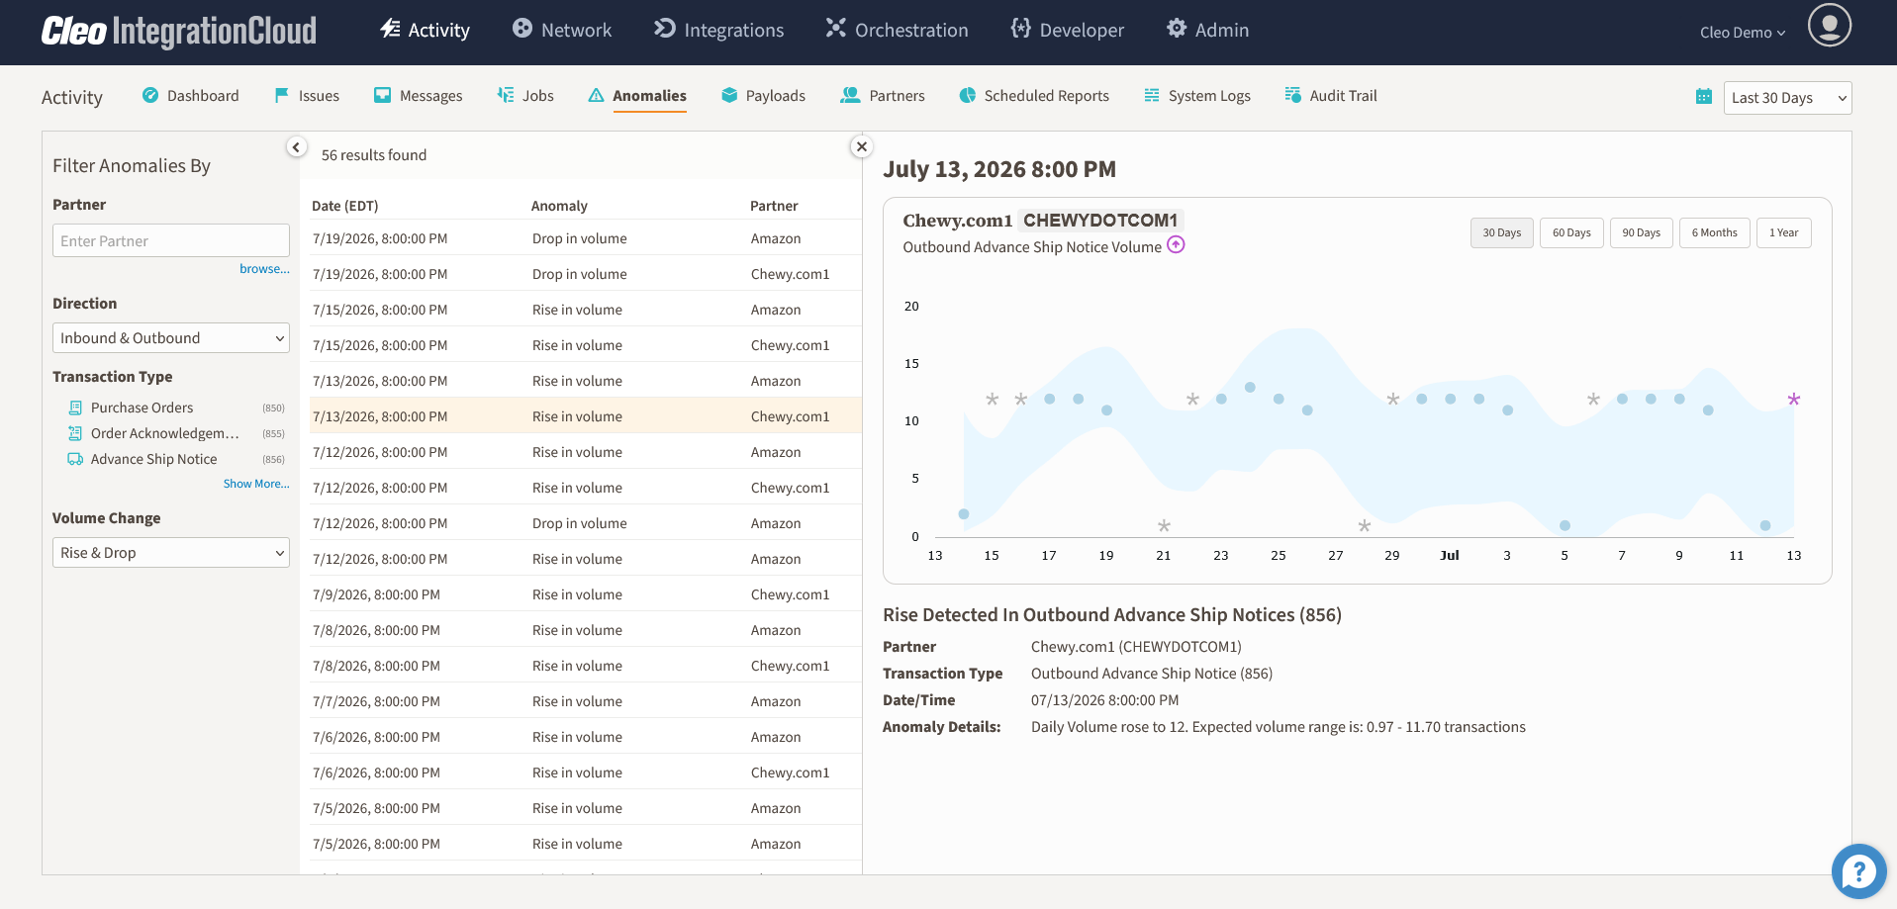Click the Anomaly column header

click(559, 206)
